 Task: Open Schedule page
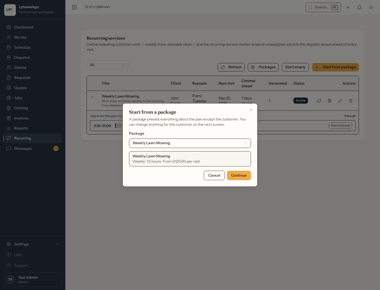click(32, 47)
